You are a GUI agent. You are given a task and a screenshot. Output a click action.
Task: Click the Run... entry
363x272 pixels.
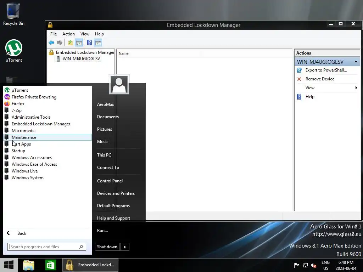tap(102, 231)
